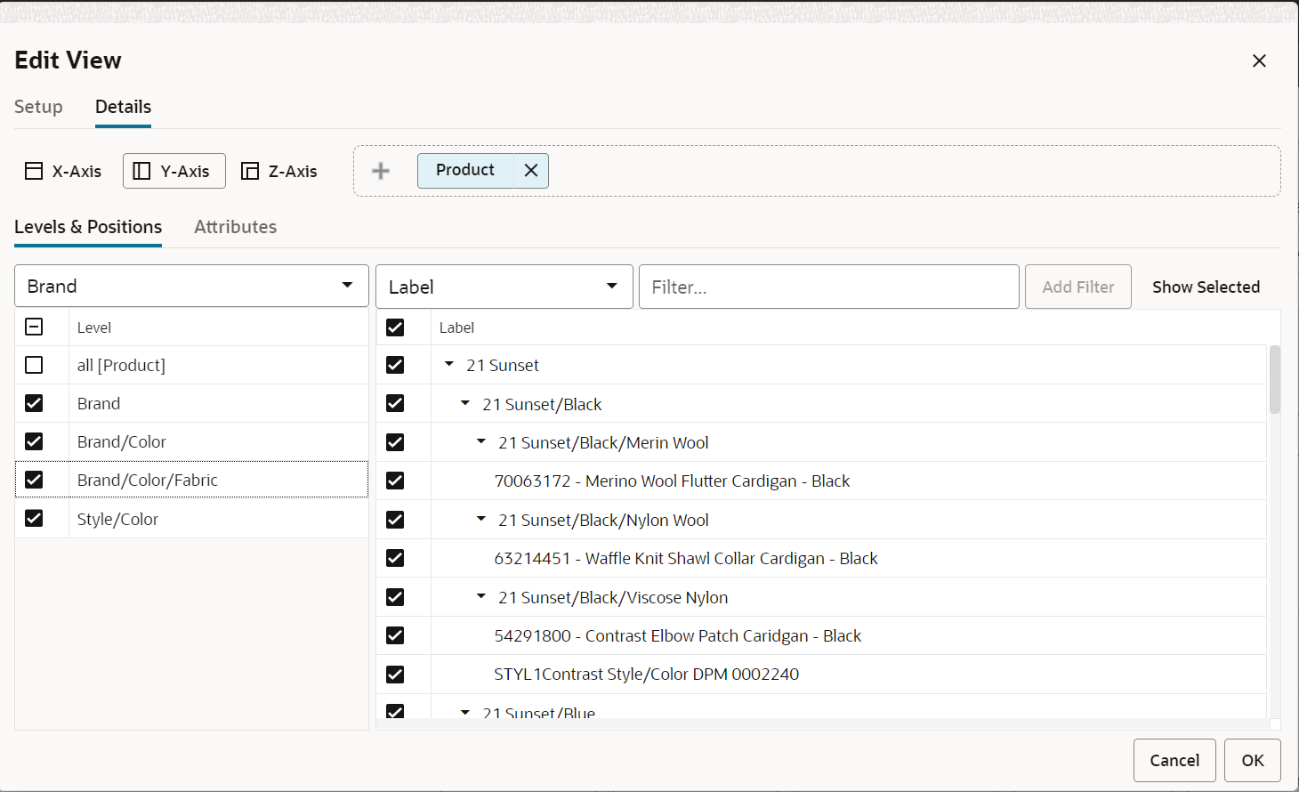Select the Brand/Color level row text
The image size is (1299, 792).
[122, 441]
